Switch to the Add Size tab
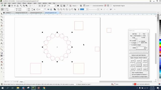Viewport: 161px width, 90px height. (x=134, y=34)
